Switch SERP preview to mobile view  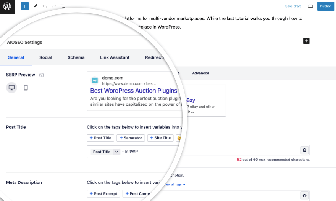coord(26,88)
